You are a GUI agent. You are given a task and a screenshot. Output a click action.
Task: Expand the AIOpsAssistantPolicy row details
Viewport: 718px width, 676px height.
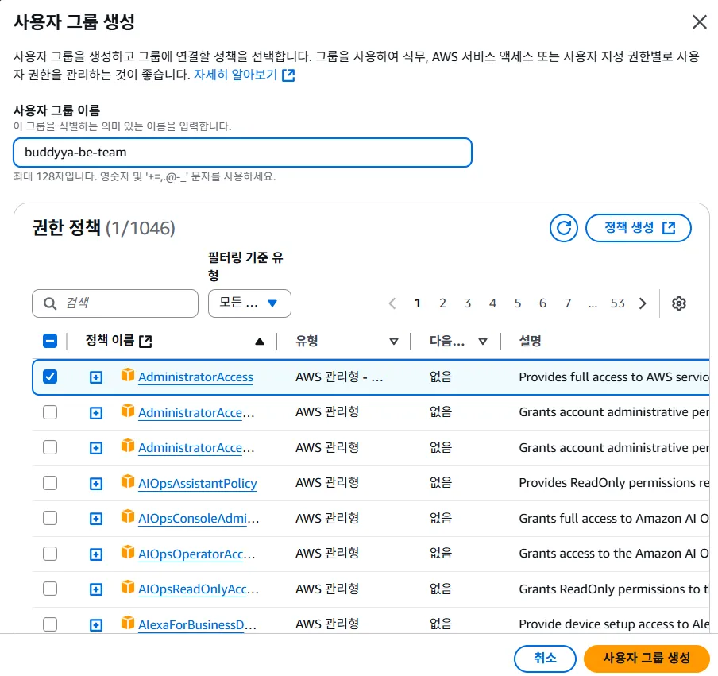point(95,484)
